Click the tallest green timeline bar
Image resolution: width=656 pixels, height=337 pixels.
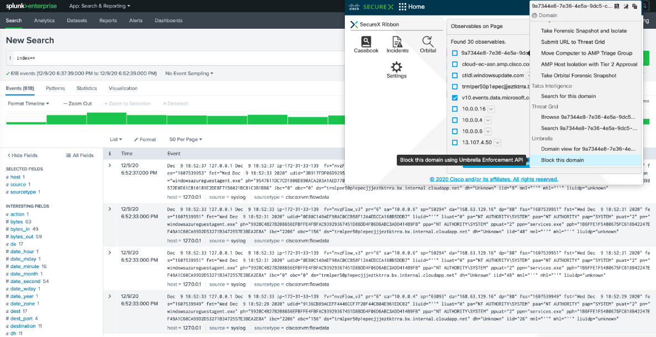tap(107, 118)
